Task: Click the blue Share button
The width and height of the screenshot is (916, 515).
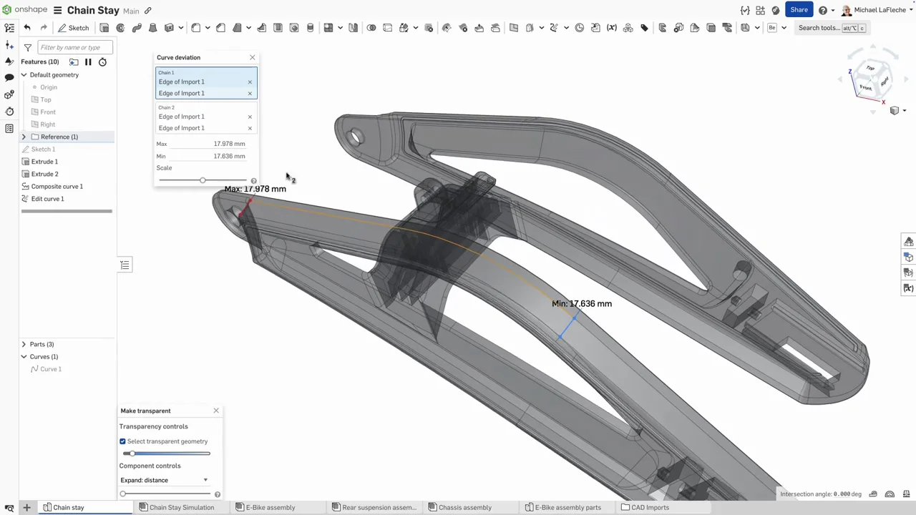Action: pyautogui.click(x=799, y=10)
